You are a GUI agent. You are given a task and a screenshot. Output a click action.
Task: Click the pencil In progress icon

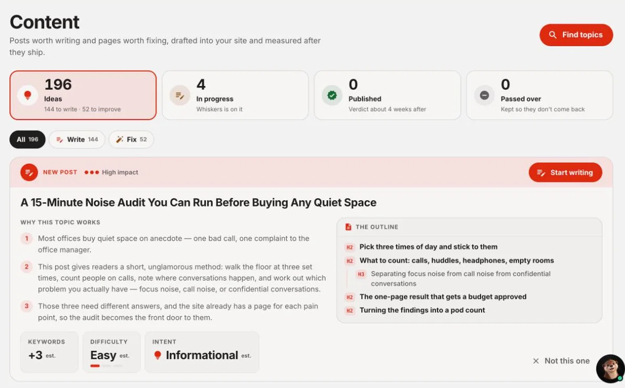tap(180, 95)
